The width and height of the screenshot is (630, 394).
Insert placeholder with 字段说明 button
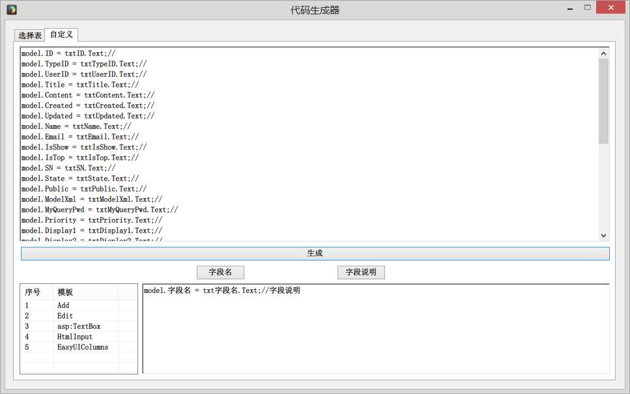361,272
